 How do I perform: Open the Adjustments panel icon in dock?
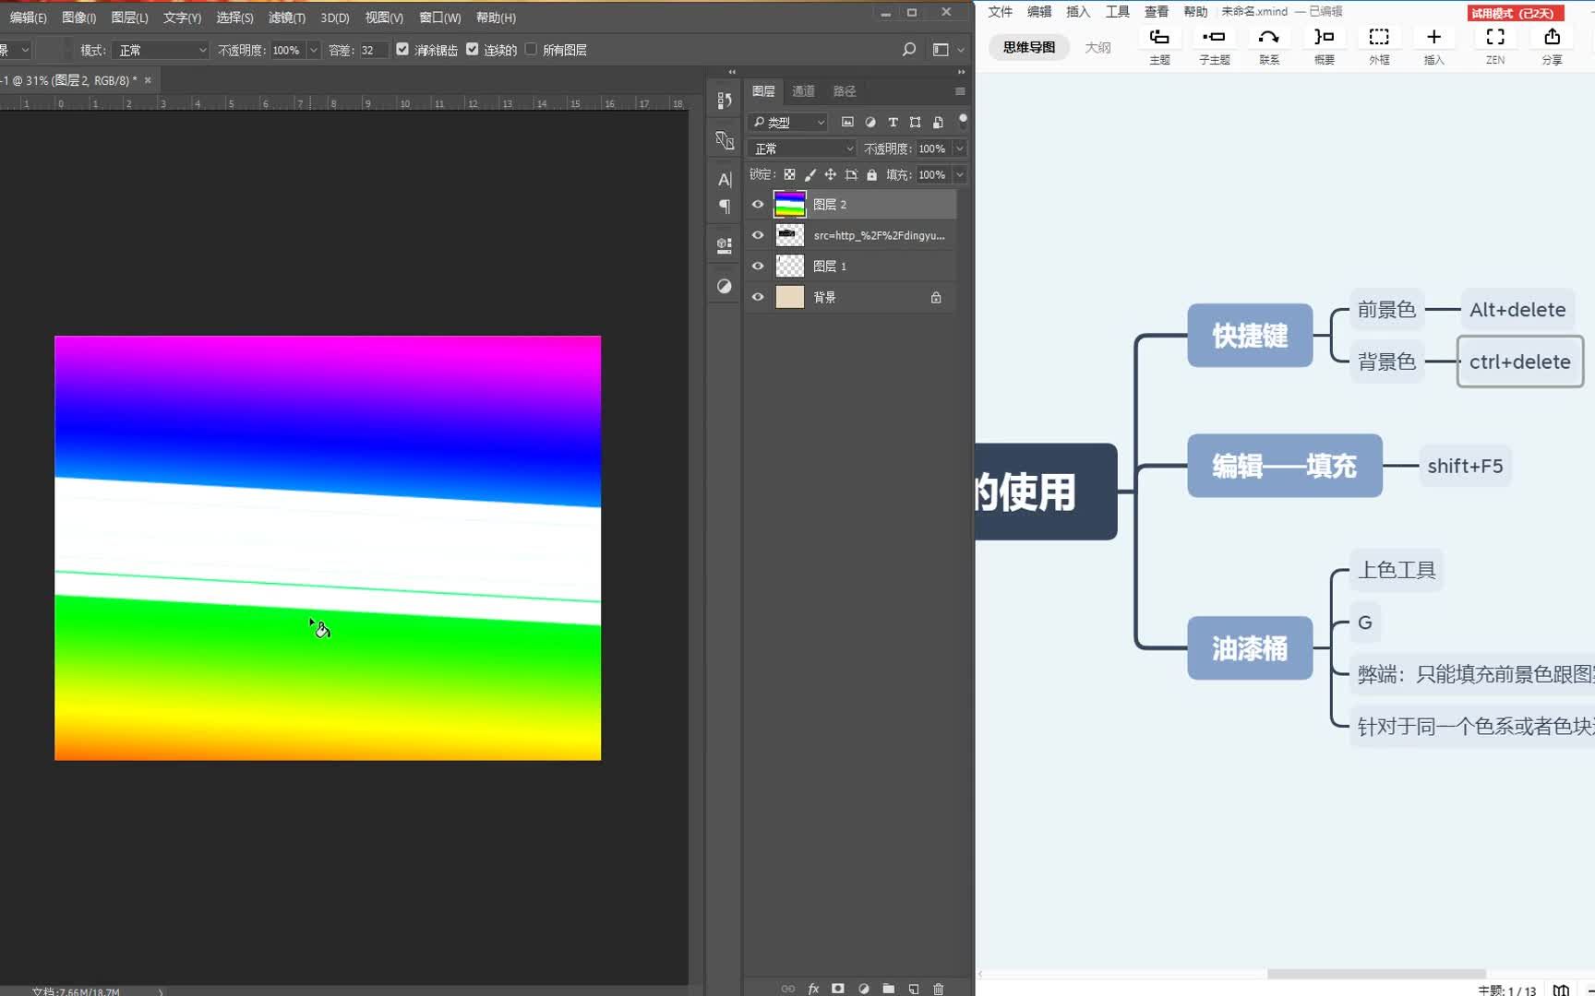[x=725, y=286]
